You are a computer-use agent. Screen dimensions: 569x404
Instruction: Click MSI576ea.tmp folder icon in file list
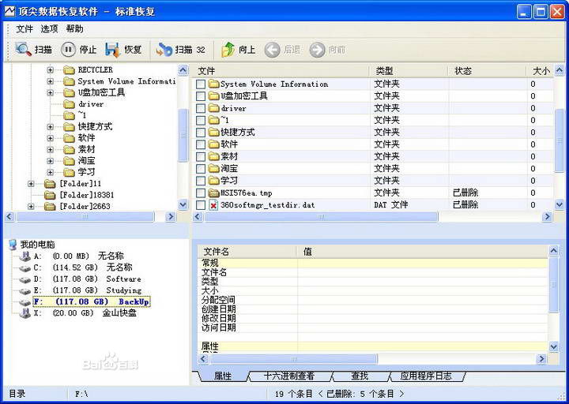pos(214,193)
